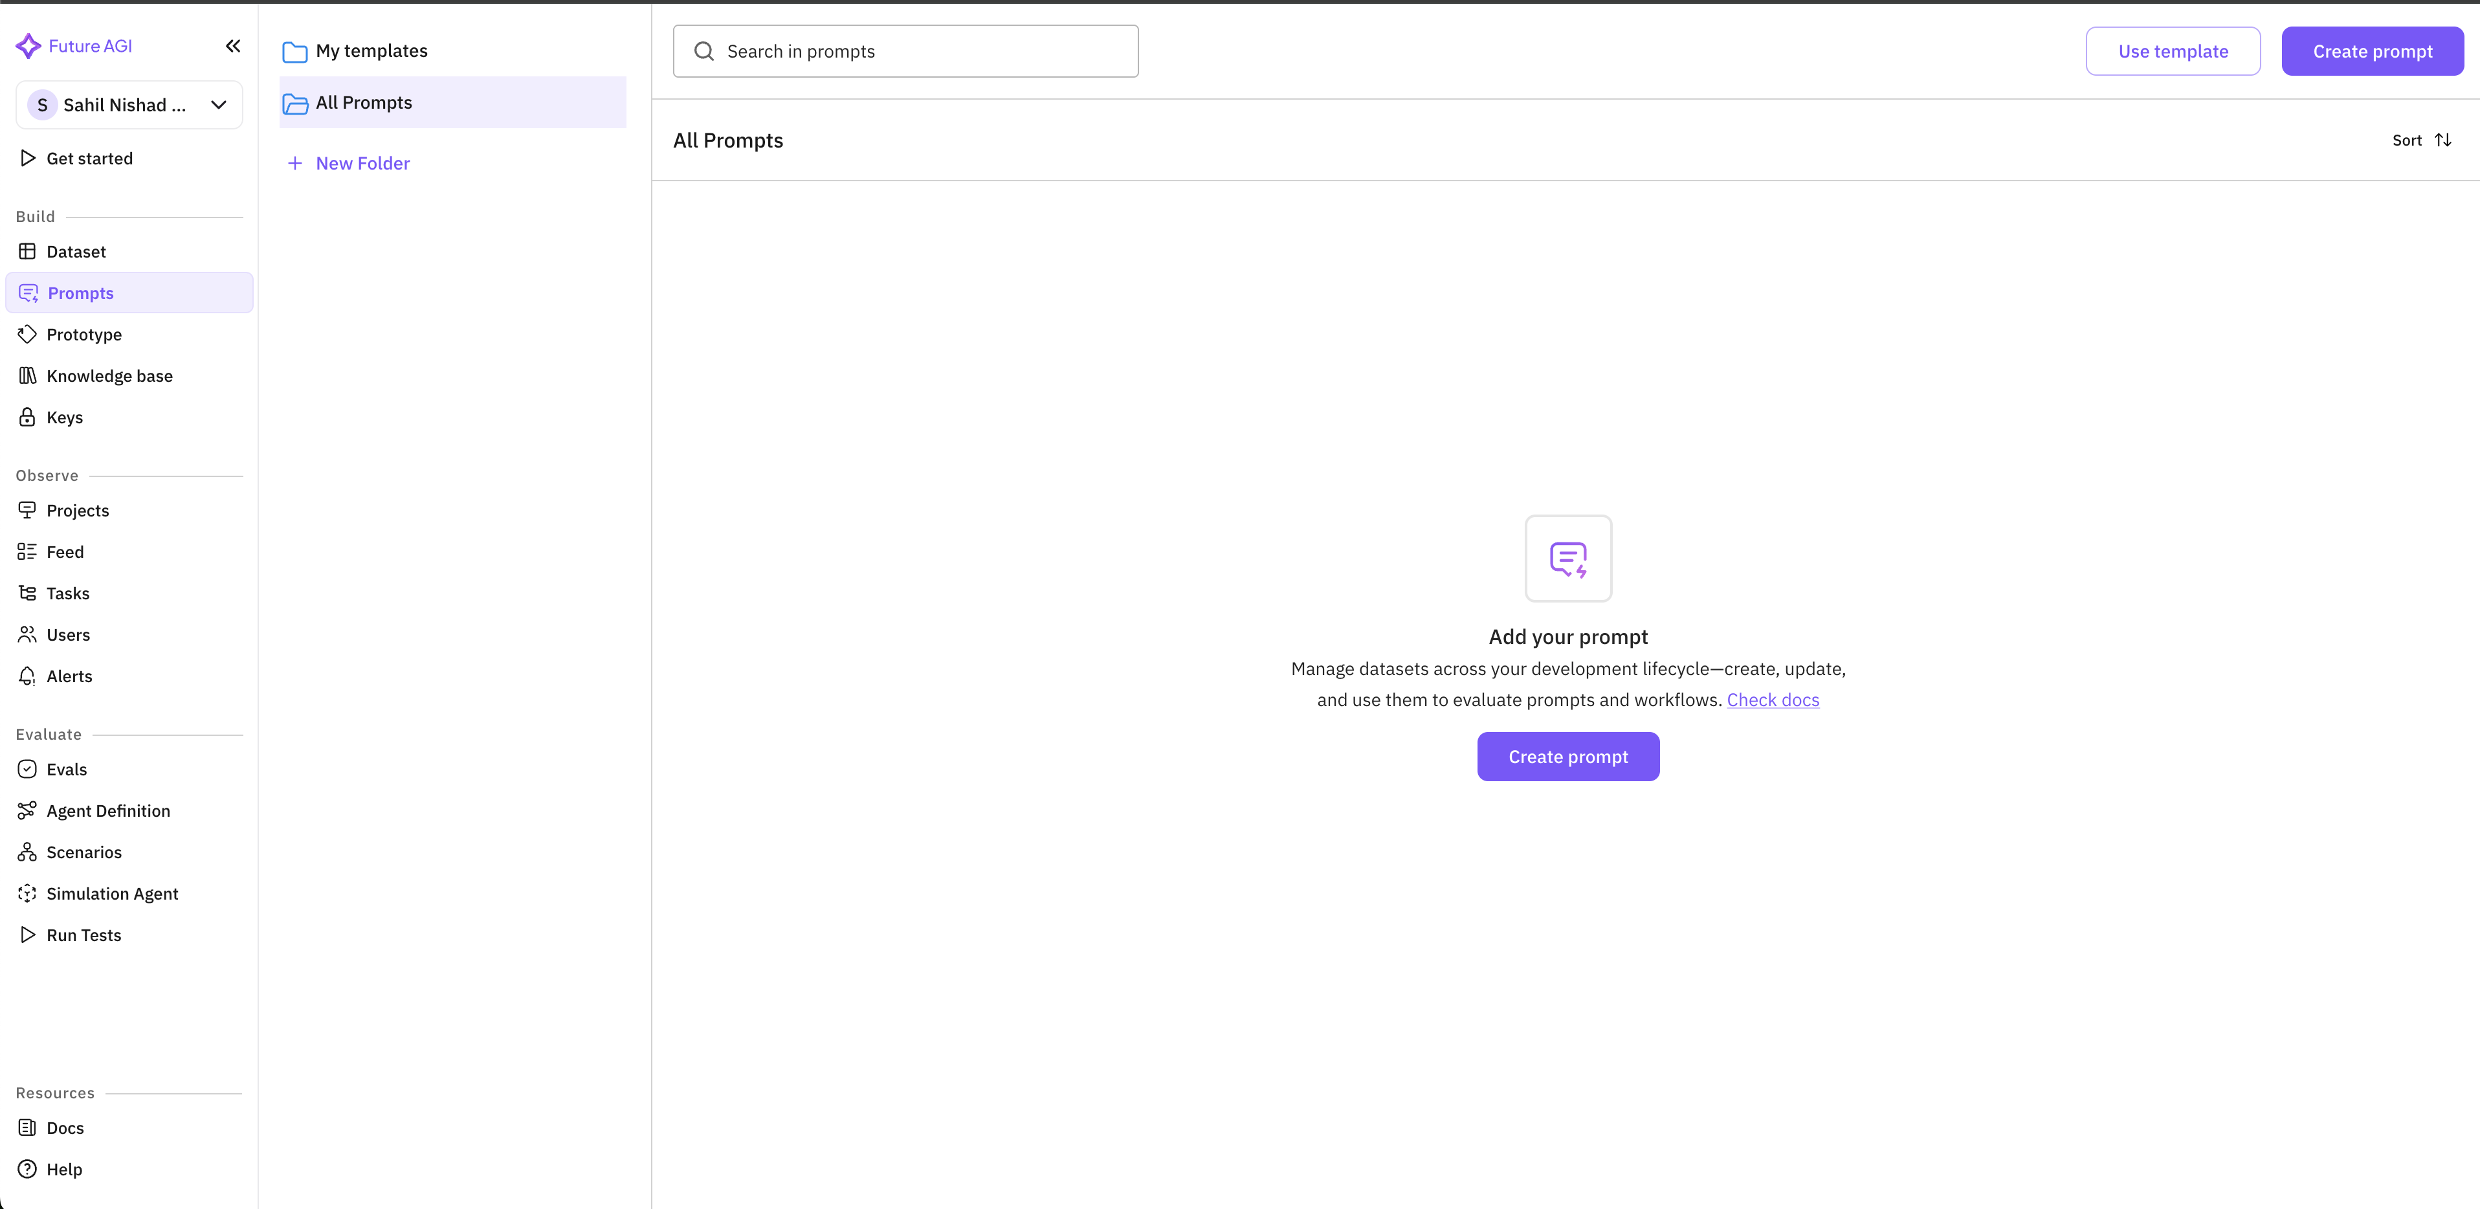2480x1209 pixels.
Task: Open the Agent Definition panel
Action: point(108,810)
